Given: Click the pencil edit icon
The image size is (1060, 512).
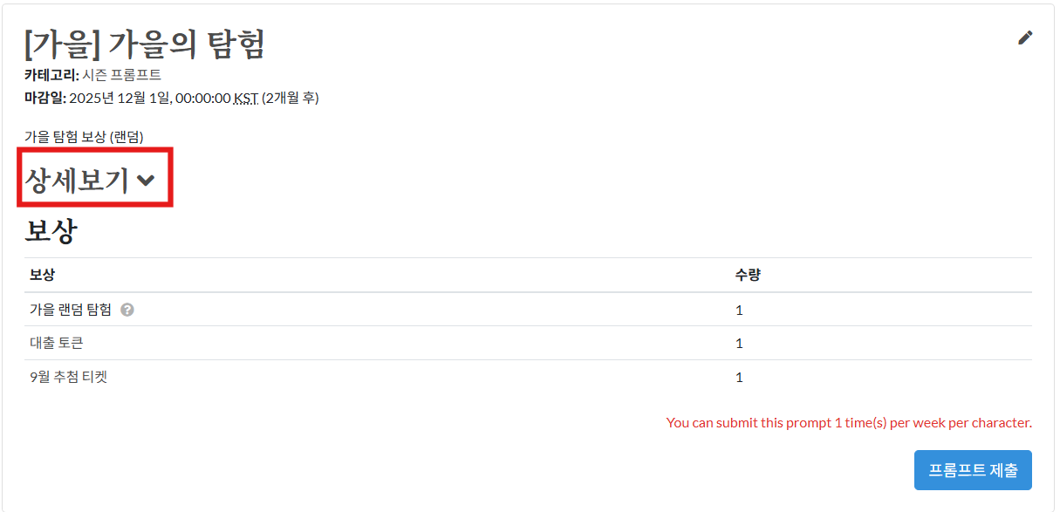Looking at the screenshot, I should point(1025,38).
